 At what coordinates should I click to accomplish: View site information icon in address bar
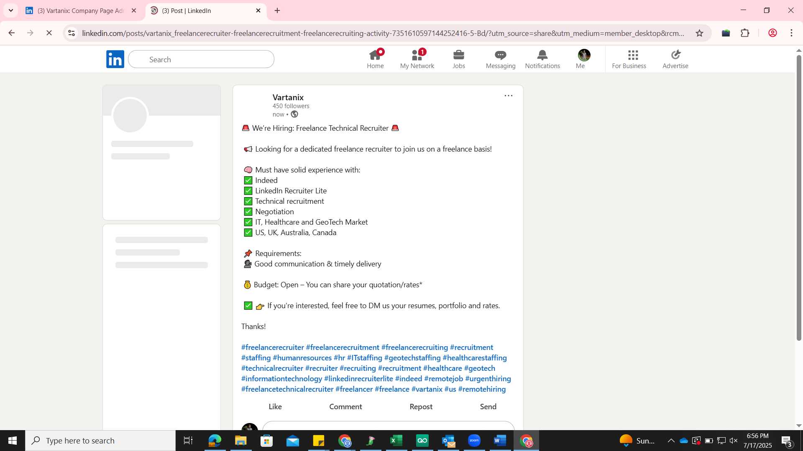click(x=72, y=33)
